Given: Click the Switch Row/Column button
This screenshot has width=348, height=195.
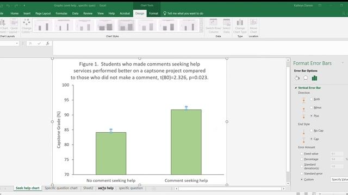Looking at the screenshot, I should coord(213,26).
